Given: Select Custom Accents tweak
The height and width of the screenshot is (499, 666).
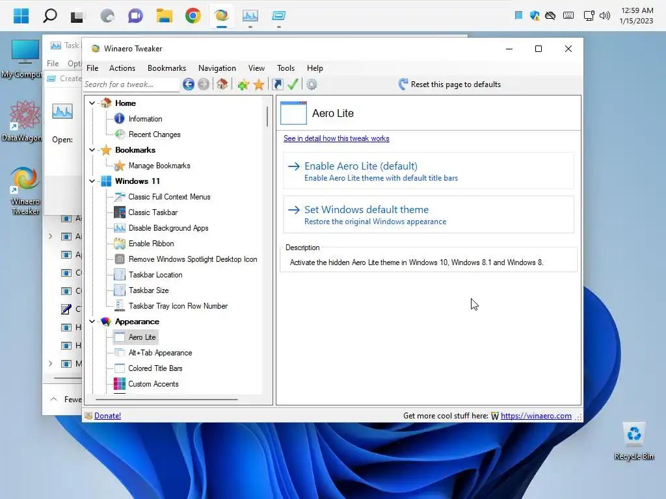Looking at the screenshot, I should [153, 384].
